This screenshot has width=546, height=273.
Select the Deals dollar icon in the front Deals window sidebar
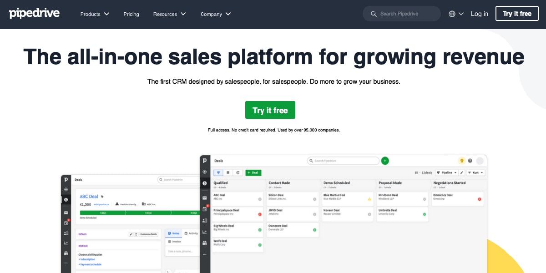tap(205, 183)
